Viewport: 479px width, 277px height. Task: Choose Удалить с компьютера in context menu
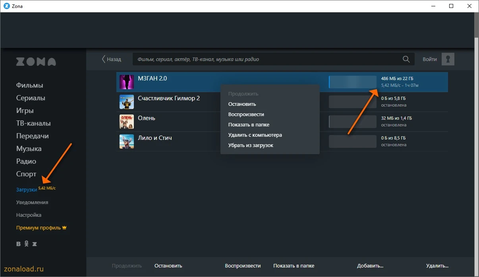pos(255,135)
